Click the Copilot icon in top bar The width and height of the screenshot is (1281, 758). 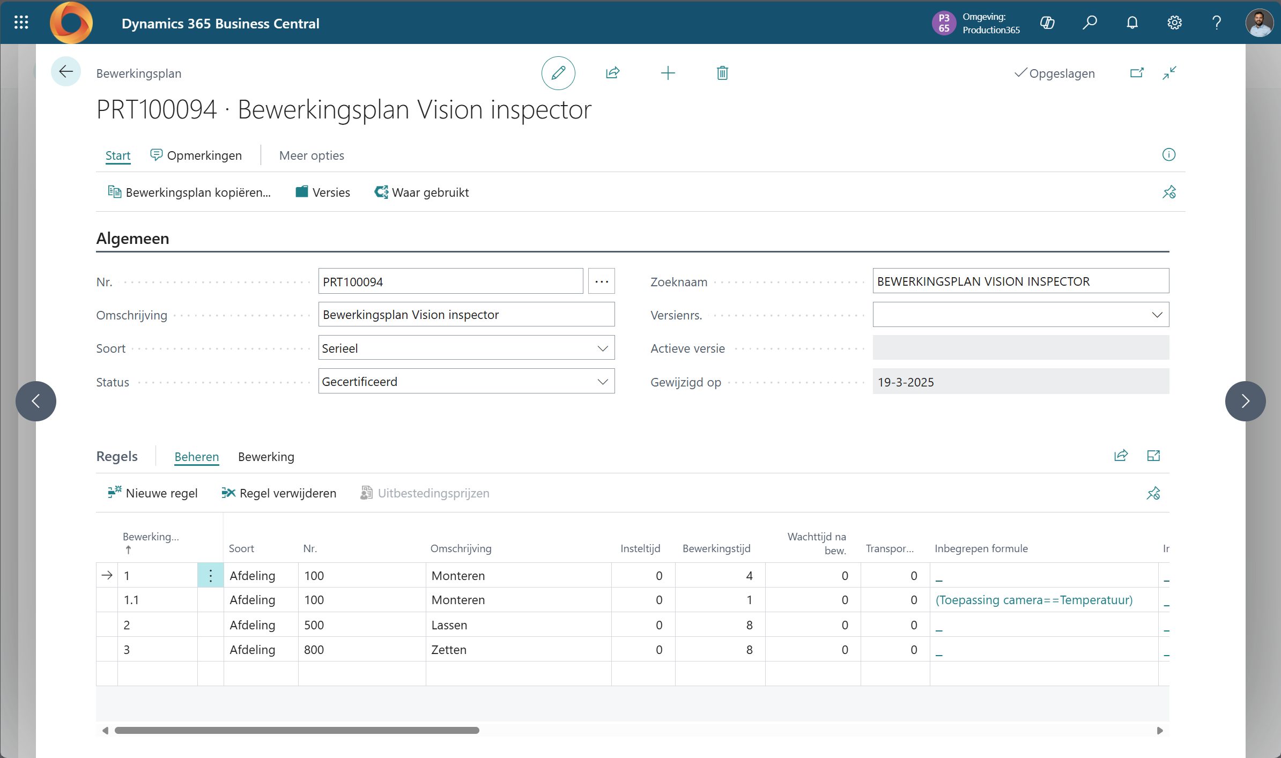tap(1047, 23)
